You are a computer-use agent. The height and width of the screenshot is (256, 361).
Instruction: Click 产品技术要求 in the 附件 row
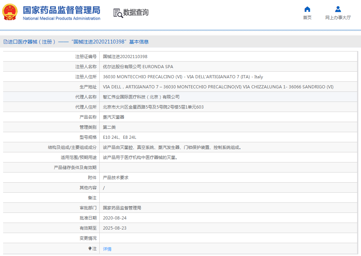[x=116, y=178]
